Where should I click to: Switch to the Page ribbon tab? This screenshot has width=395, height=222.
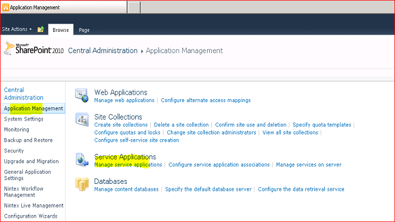pyautogui.click(x=84, y=30)
